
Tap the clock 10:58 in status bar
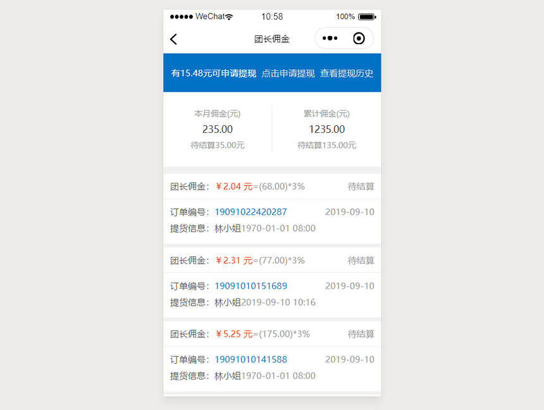click(x=272, y=16)
